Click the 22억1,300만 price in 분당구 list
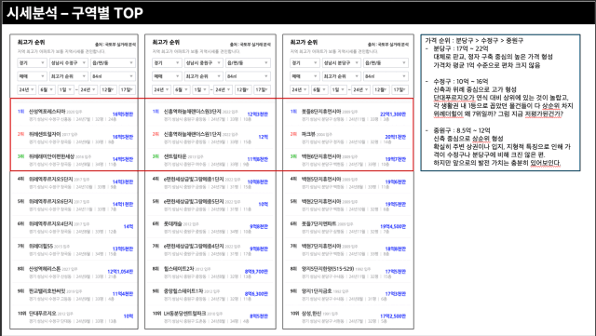The height and width of the screenshot is (336, 596). 393,114
